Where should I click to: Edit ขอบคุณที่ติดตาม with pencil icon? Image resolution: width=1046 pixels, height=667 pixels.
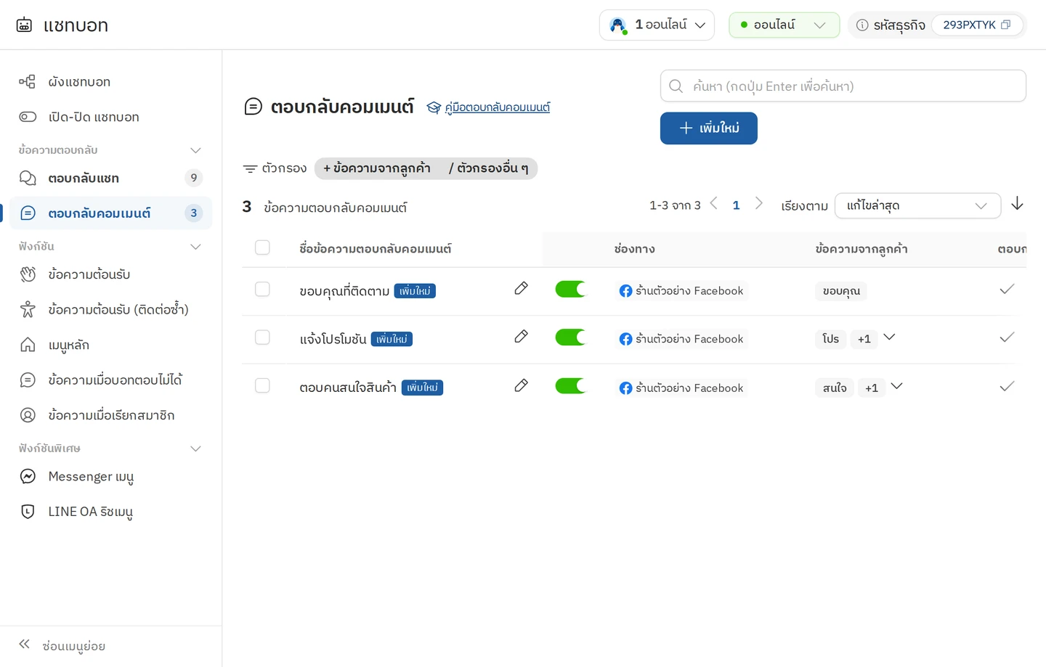(521, 289)
